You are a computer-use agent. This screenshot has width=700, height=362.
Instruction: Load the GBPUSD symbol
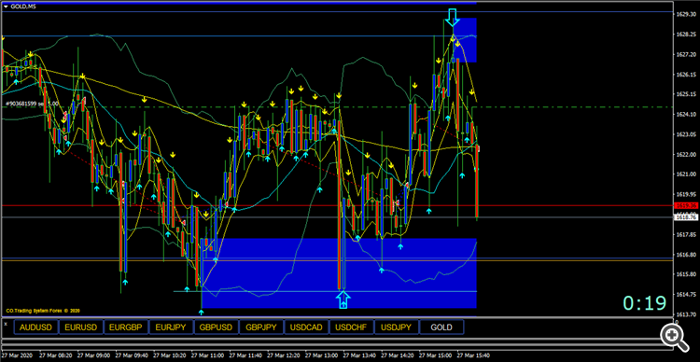point(217,327)
